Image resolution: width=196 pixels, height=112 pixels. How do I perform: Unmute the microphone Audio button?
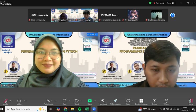[x=6, y=102]
